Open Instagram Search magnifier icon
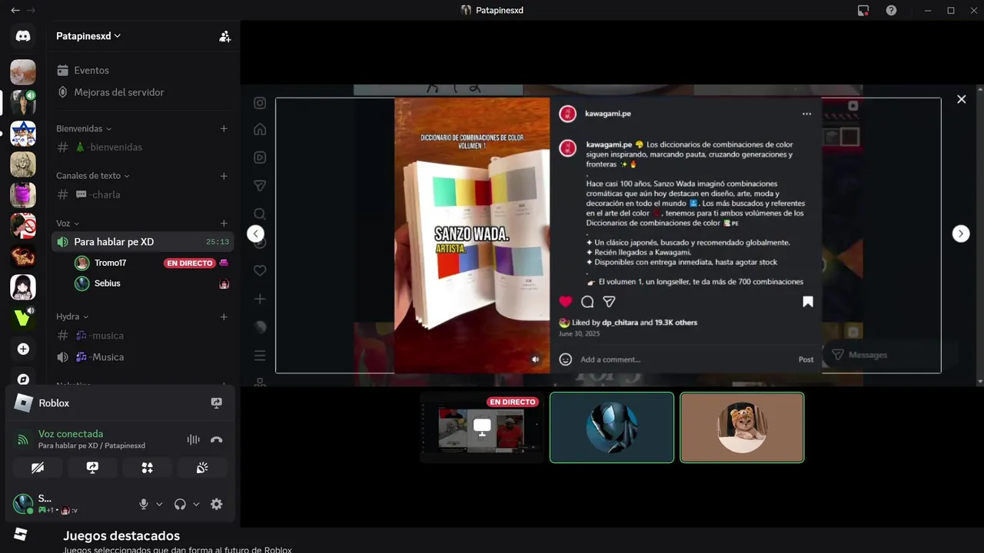Viewport: 984px width, 553px height. point(260,214)
